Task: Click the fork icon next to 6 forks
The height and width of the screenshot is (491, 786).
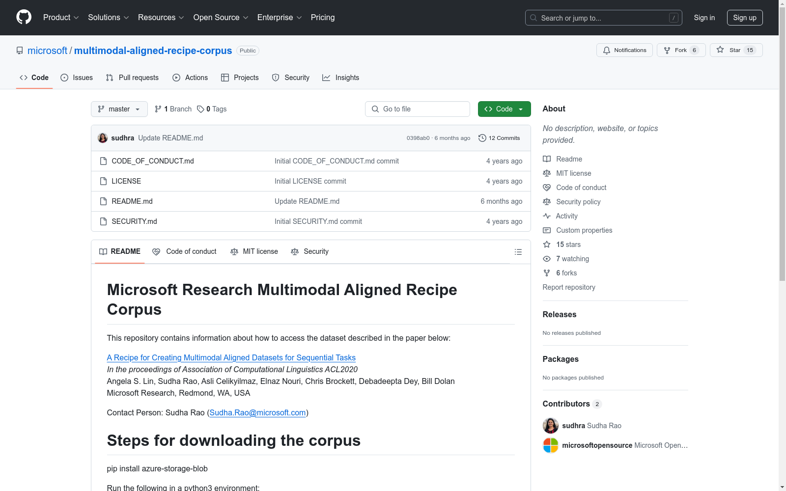Action: pyautogui.click(x=547, y=273)
